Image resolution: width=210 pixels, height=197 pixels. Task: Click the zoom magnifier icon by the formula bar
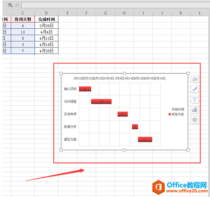click(10, 5)
